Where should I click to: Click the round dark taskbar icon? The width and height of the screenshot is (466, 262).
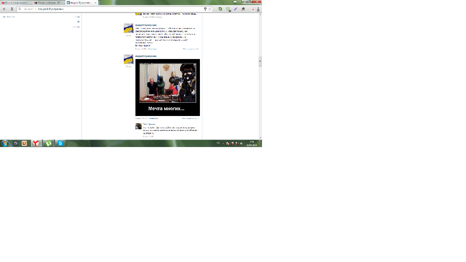click(x=15, y=144)
